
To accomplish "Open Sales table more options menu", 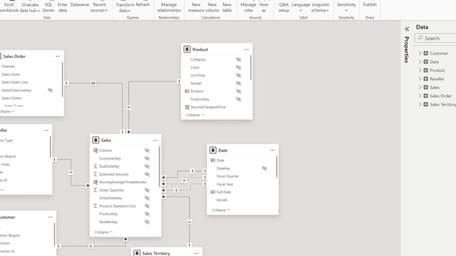I will coord(155,141).
